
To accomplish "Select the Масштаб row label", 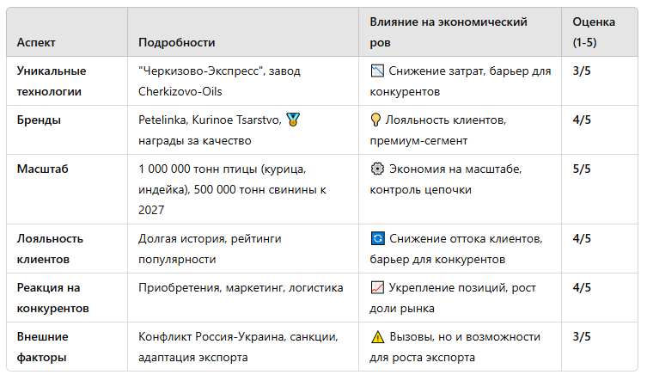I will pyautogui.click(x=42, y=169).
